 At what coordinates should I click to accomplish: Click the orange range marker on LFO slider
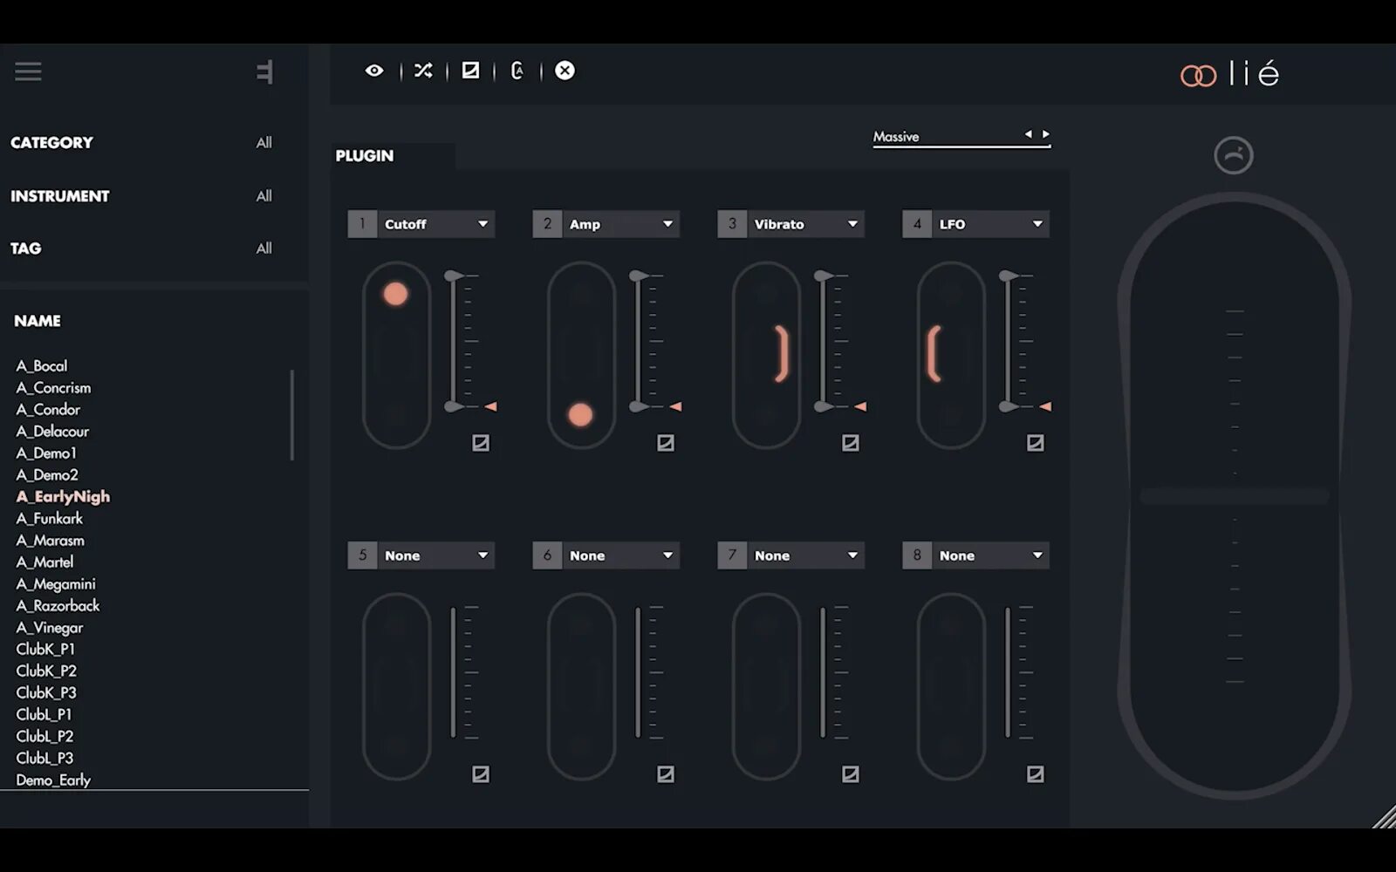(x=1046, y=407)
